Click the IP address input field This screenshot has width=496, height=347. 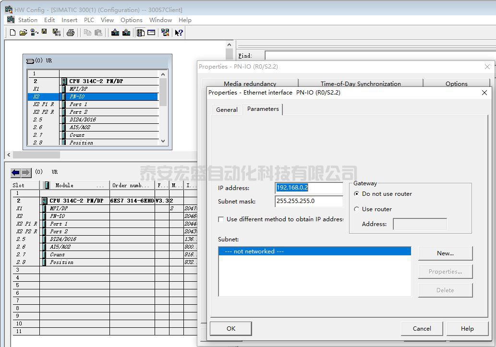309,188
